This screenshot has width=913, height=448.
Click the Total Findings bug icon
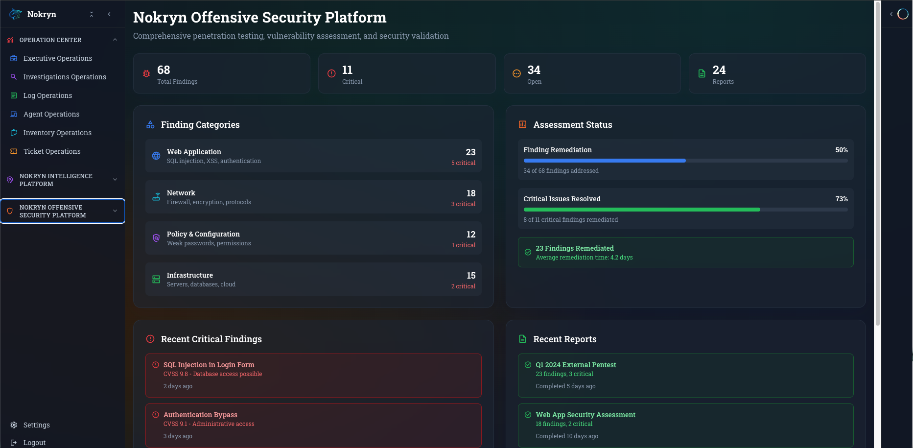(x=146, y=73)
